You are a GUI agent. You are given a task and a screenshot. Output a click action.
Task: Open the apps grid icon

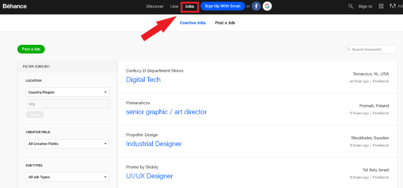tap(381, 6)
